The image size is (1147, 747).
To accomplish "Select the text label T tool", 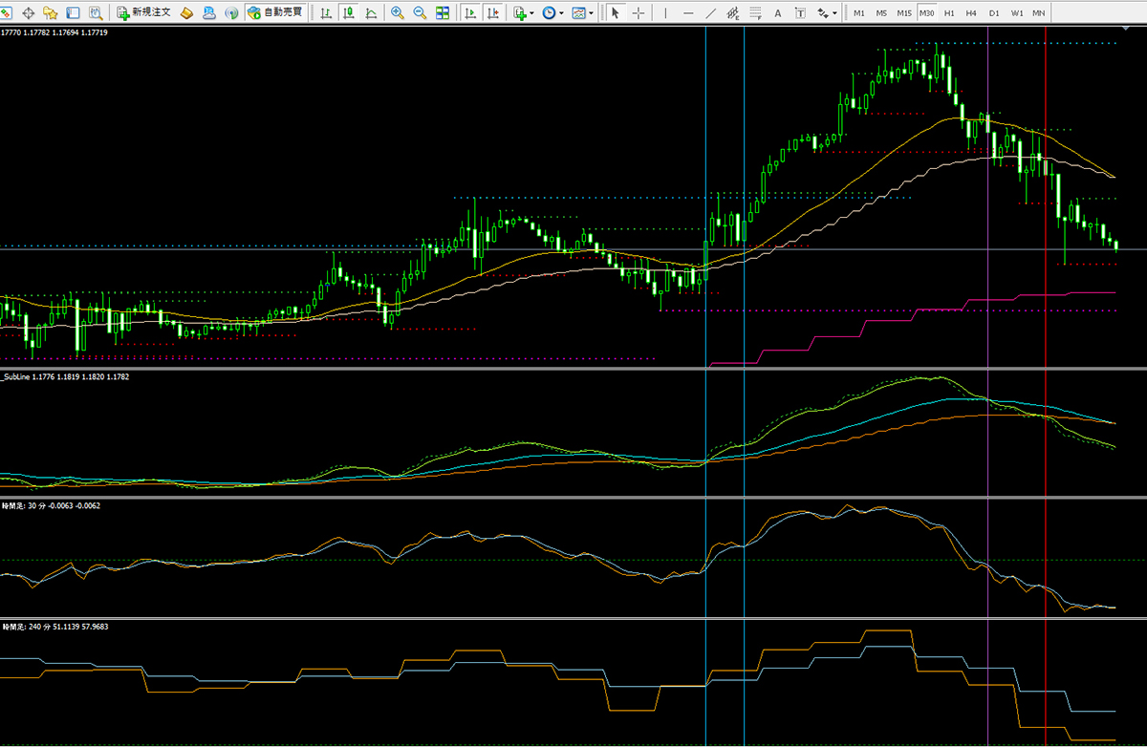I will 800,13.
